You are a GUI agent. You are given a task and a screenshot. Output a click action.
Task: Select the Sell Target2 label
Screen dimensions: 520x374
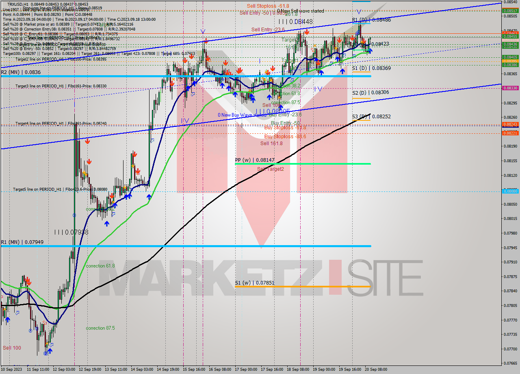271,169
